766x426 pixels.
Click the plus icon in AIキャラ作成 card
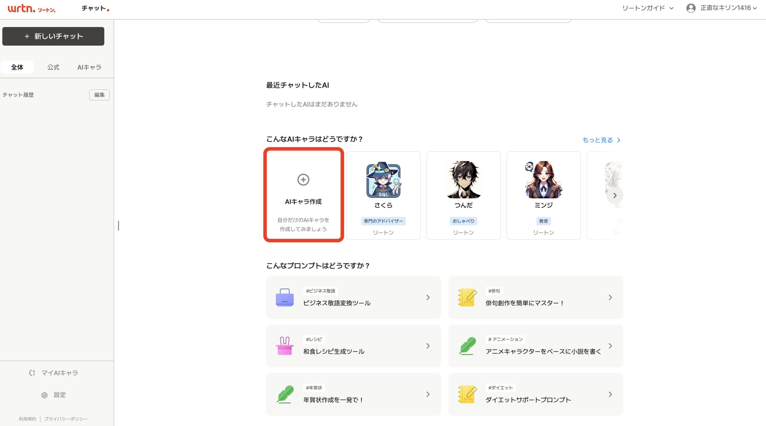click(303, 180)
